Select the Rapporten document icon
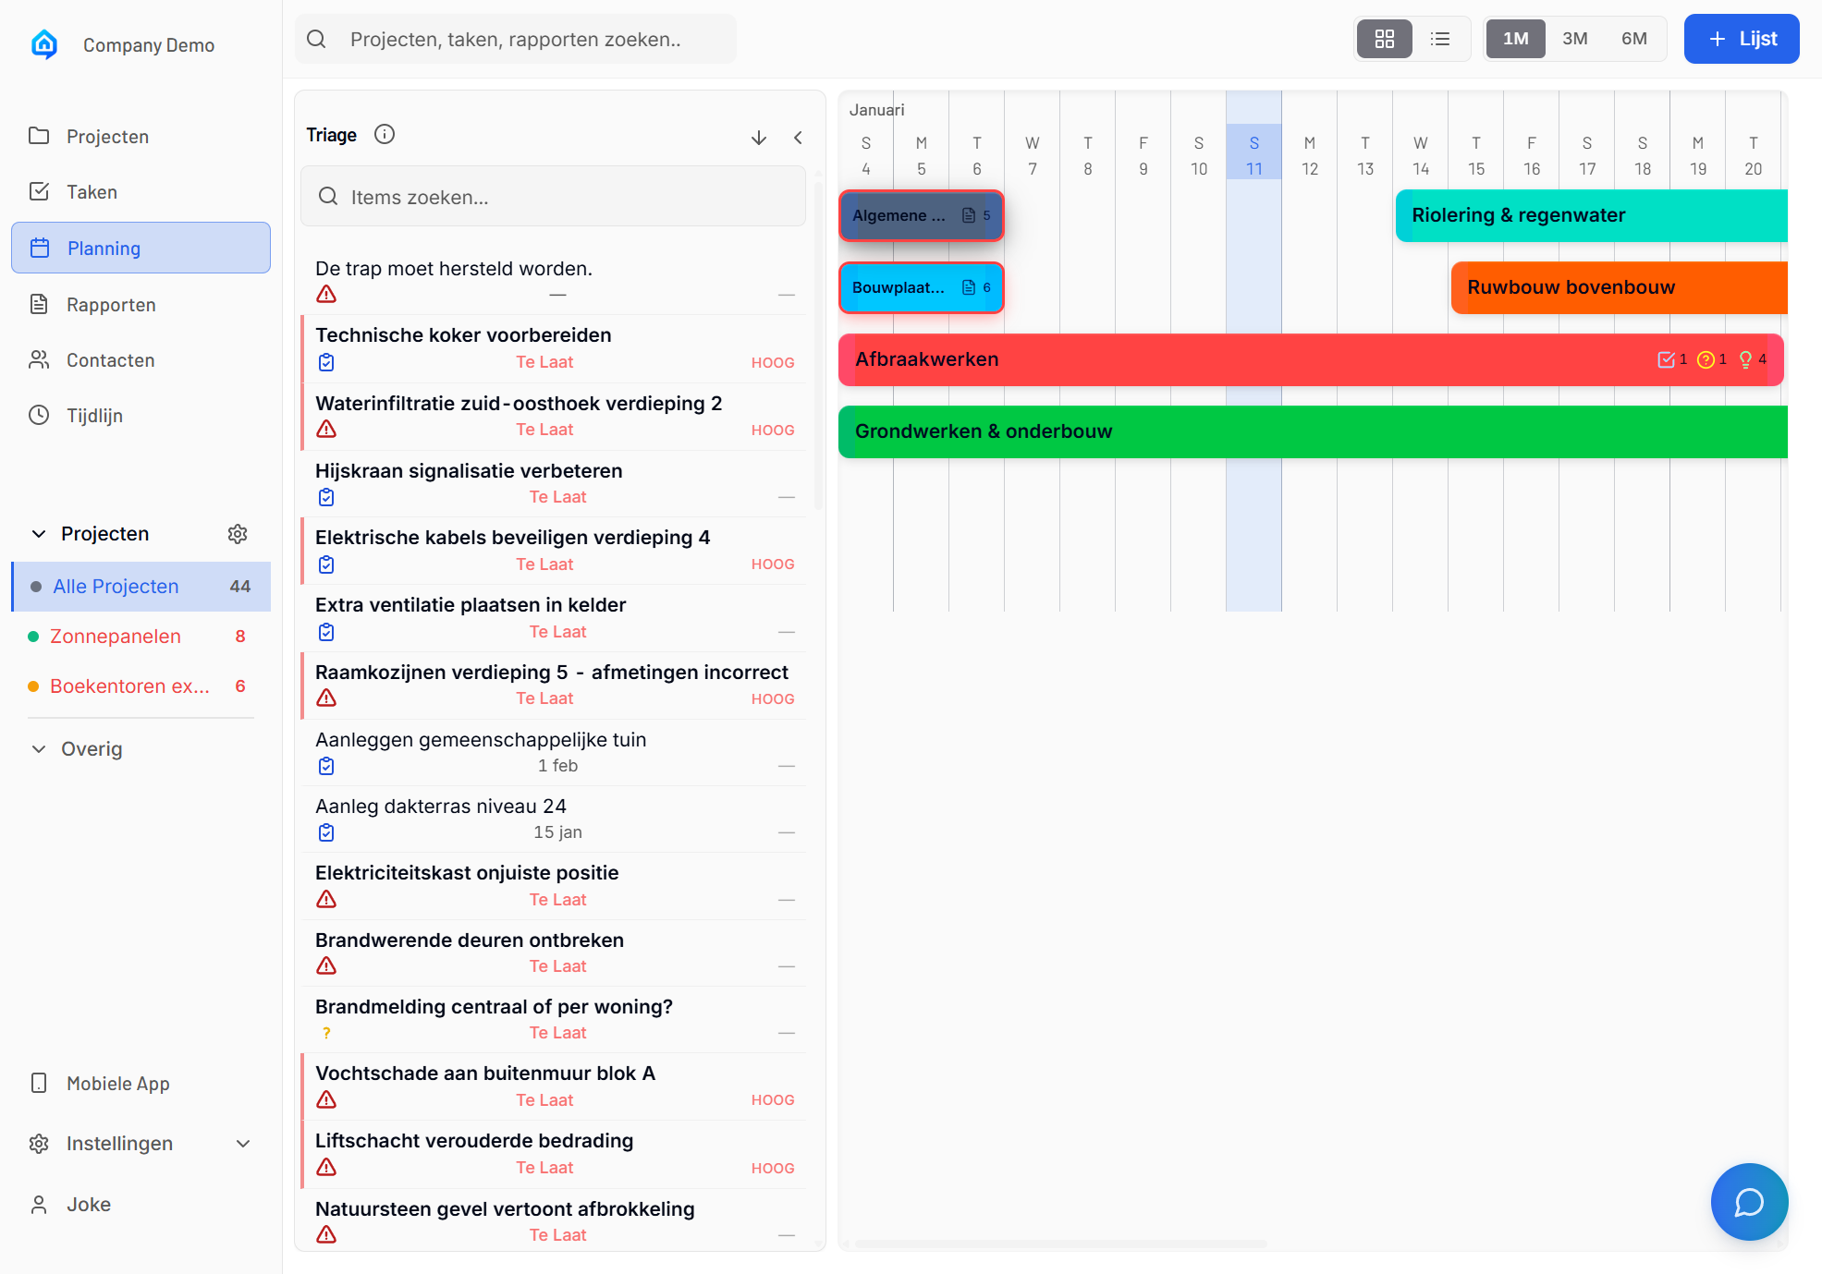This screenshot has height=1274, width=1822. click(39, 304)
